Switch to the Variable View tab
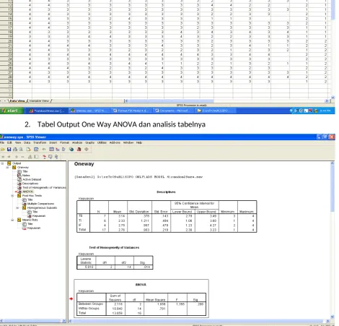Image resolution: width=339 pixels, height=326 pixels. point(39,101)
